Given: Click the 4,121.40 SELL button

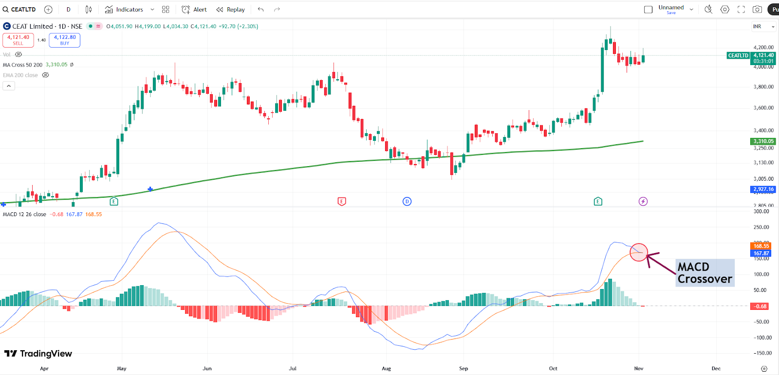Looking at the screenshot, I should (18, 40).
